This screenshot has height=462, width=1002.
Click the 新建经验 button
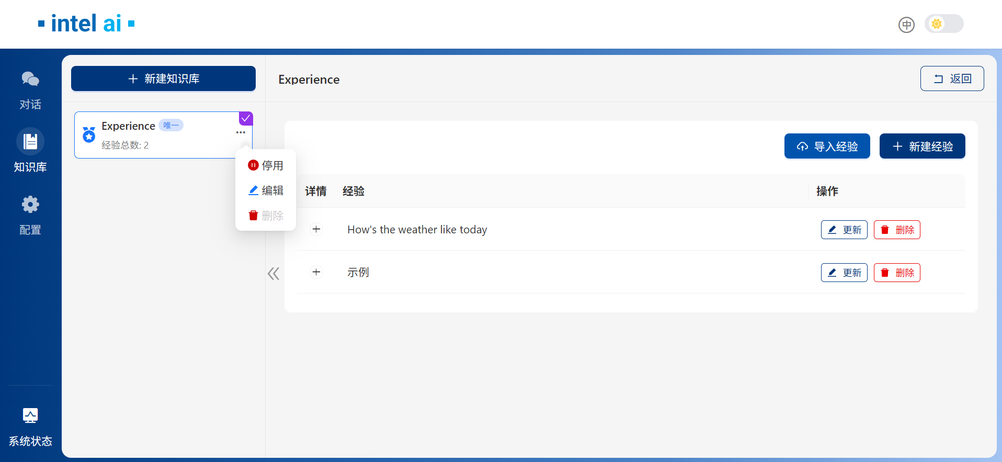pyautogui.click(x=922, y=147)
